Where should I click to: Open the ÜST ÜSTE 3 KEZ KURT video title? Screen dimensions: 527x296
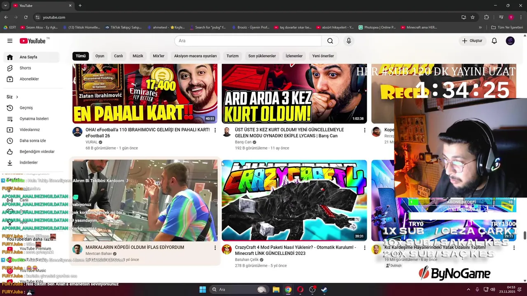coord(289,133)
